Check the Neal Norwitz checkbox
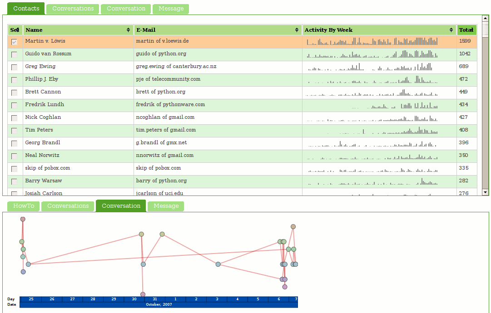This screenshot has height=313, width=491. click(x=14, y=156)
